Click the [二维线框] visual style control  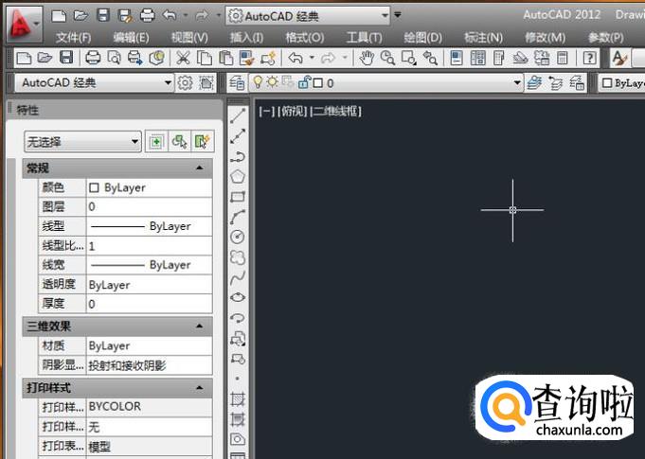(335, 111)
